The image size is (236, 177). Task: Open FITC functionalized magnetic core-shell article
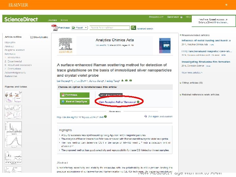tap(207, 51)
